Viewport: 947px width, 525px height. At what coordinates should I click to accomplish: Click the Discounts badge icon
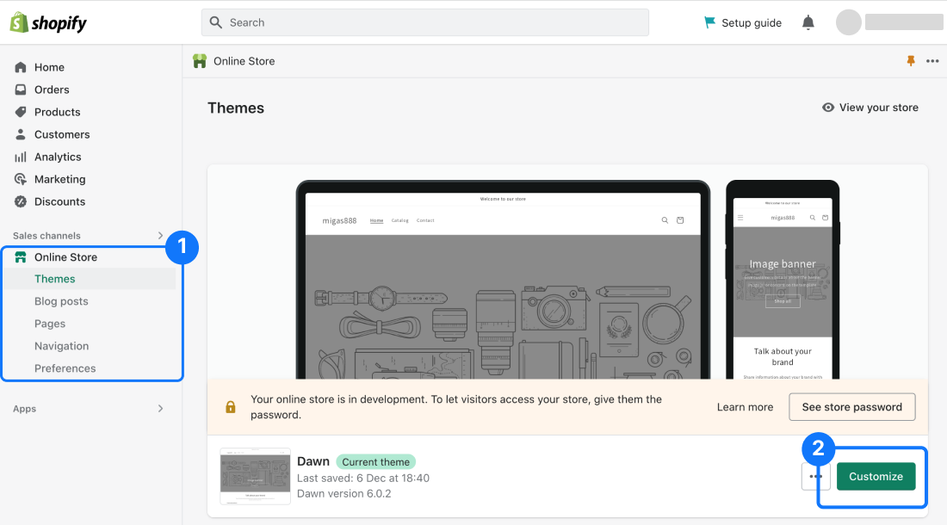pos(21,201)
